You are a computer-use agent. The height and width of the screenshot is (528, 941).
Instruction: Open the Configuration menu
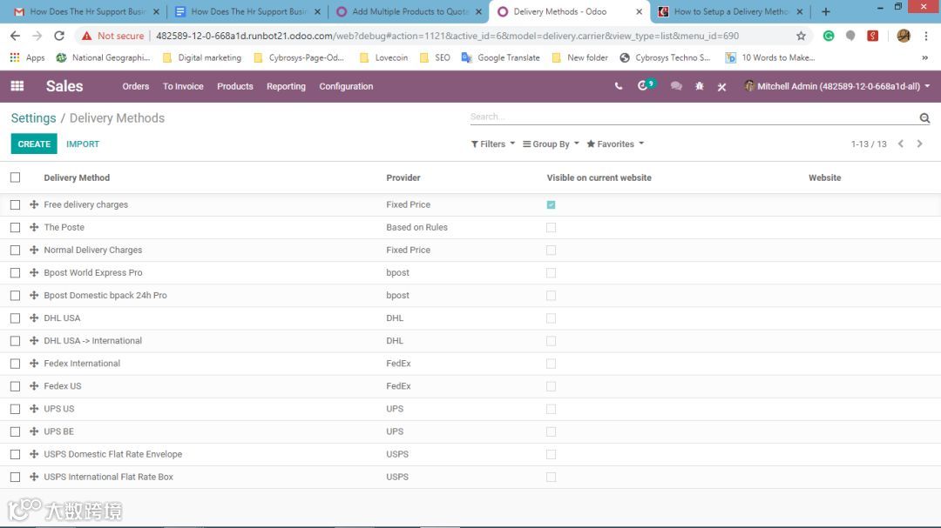click(x=346, y=86)
